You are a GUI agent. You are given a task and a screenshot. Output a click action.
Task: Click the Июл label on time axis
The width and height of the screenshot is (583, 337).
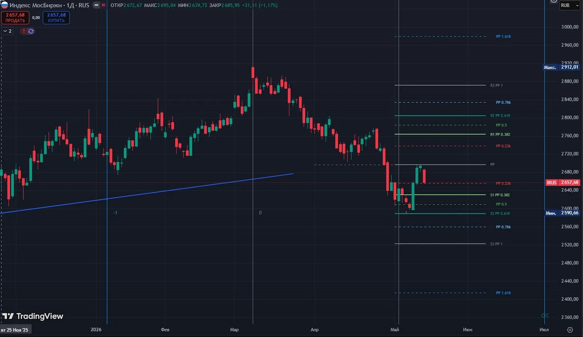(544, 330)
